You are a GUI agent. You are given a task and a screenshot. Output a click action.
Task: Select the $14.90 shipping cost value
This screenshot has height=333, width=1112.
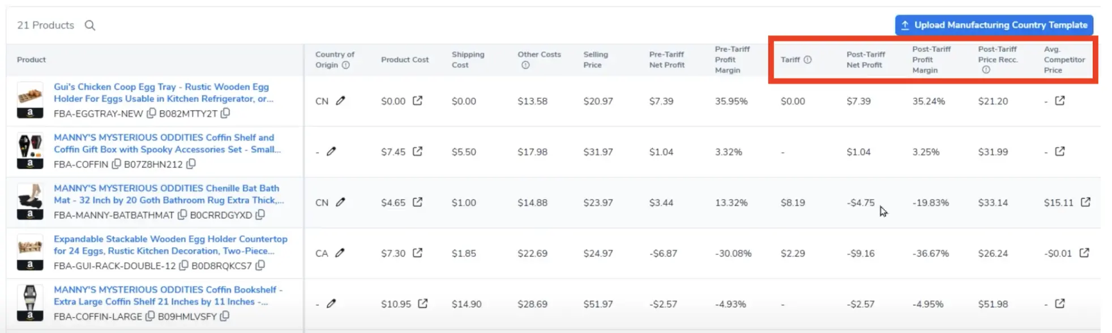467,304
